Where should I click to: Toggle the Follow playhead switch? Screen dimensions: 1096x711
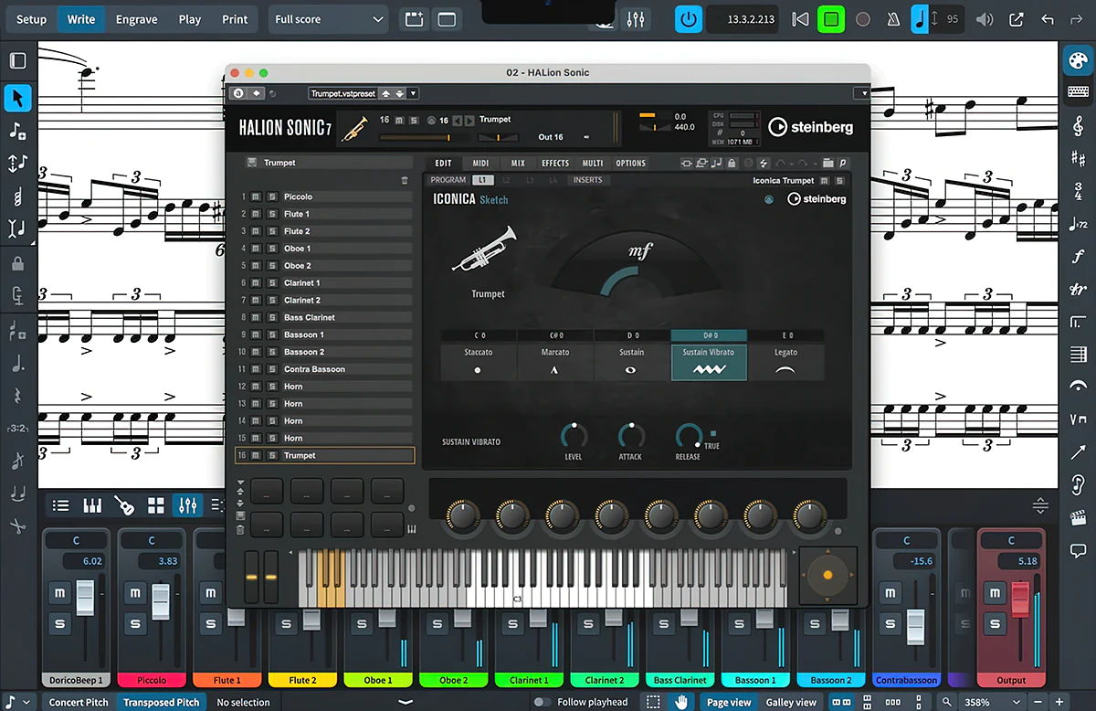coord(543,702)
